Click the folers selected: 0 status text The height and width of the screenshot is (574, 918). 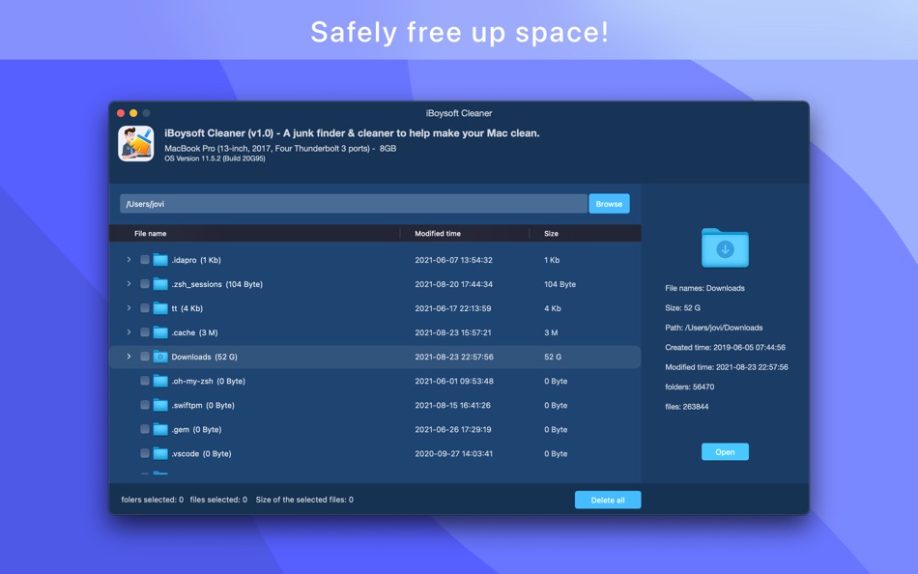[153, 500]
